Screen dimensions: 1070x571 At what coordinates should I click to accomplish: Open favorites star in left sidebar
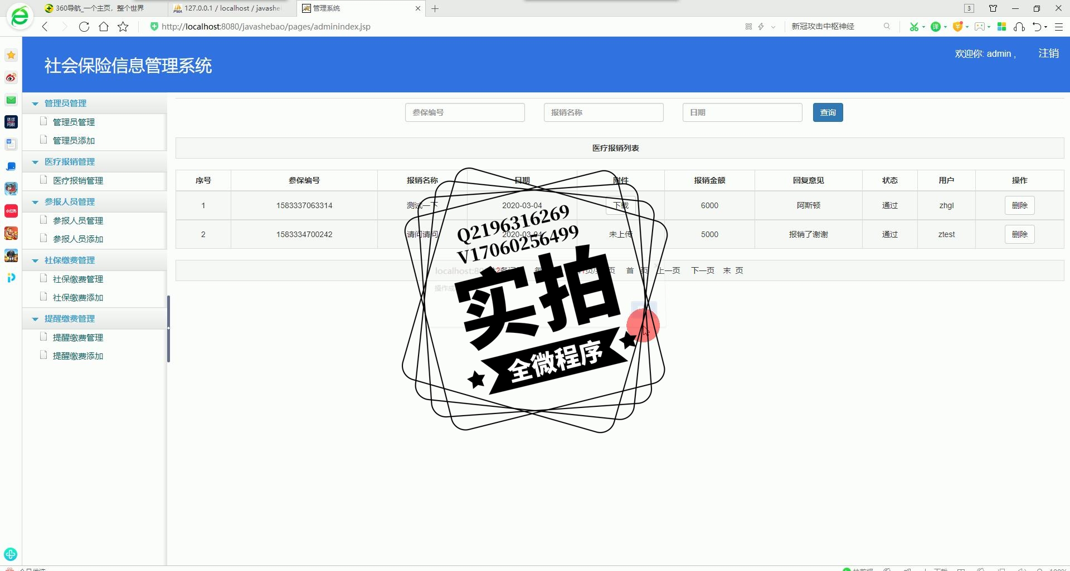click(11, 55)
